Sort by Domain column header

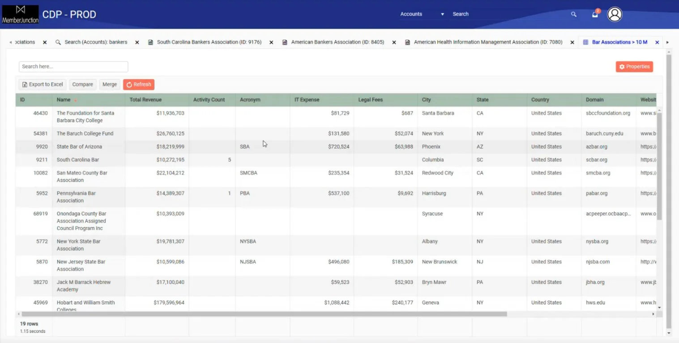tap(609, 100)
